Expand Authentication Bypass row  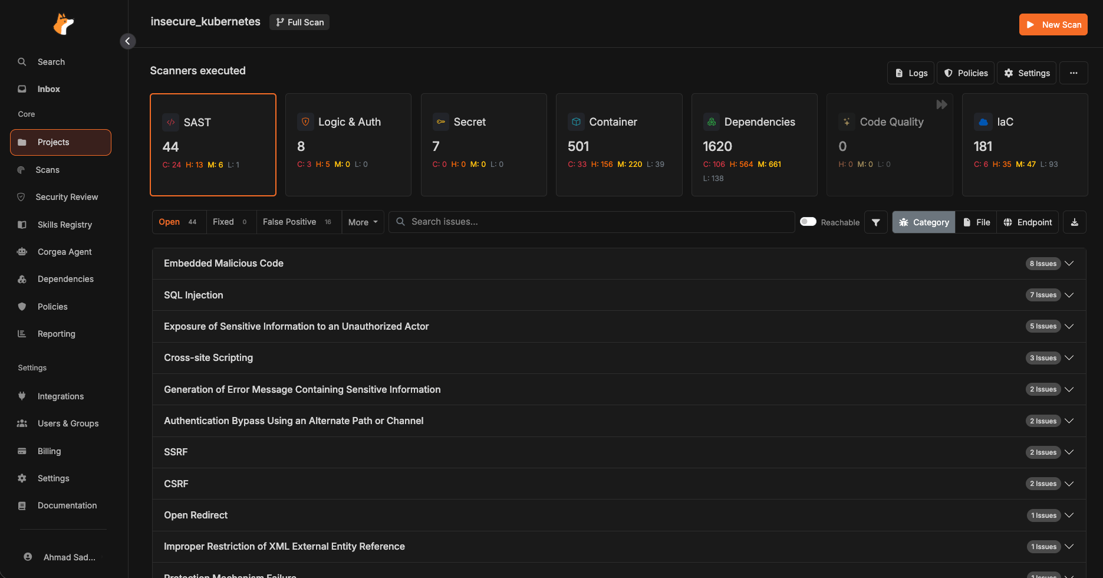(619, 421)
